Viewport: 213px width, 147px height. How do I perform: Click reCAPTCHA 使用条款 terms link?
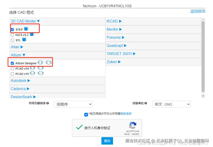(136, 134)
